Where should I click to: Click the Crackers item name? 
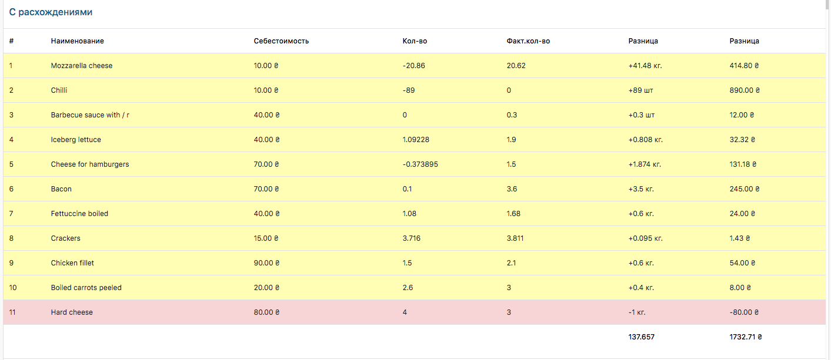tap(66, 238)
